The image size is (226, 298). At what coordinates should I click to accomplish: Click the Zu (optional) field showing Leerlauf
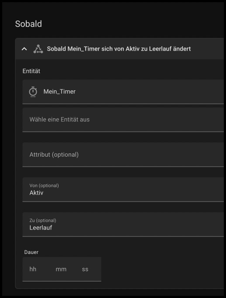[123, 225]
